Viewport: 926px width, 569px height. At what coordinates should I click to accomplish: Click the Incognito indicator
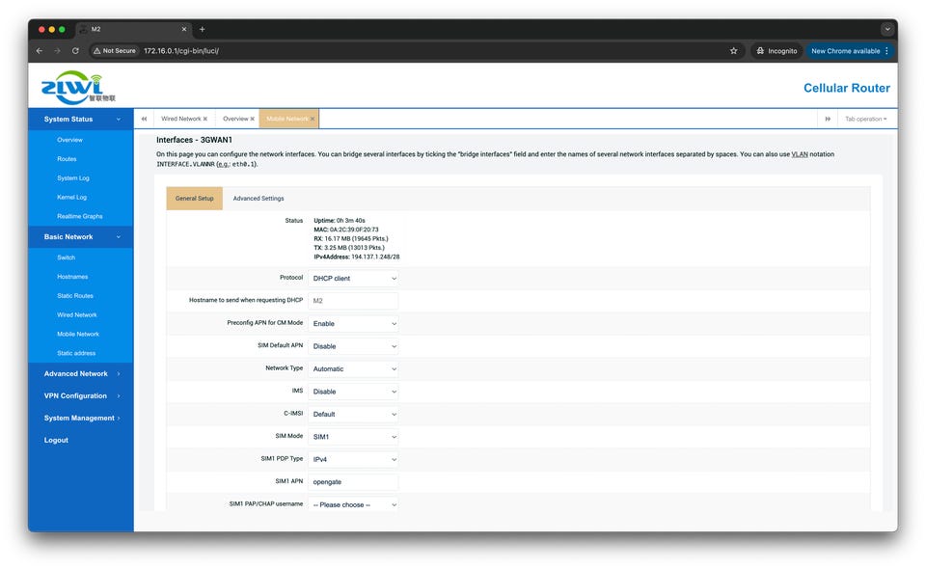pyautogui.click(x=776, y=51)
